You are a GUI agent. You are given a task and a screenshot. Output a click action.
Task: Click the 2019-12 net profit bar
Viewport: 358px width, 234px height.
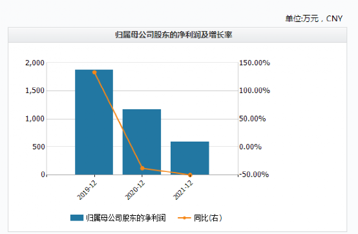pyautogui.click(x=94, y=122)
